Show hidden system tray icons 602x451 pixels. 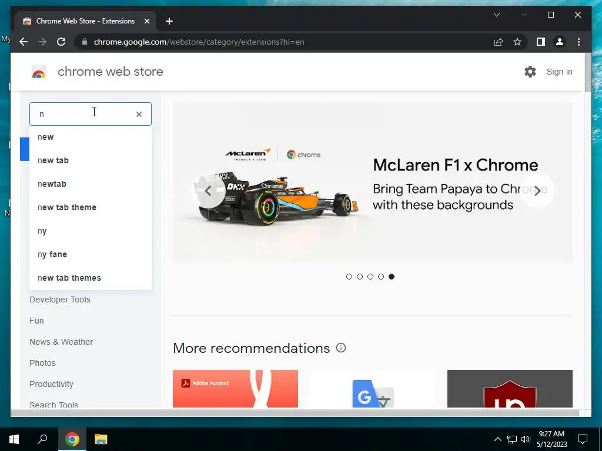coord(497,439)
